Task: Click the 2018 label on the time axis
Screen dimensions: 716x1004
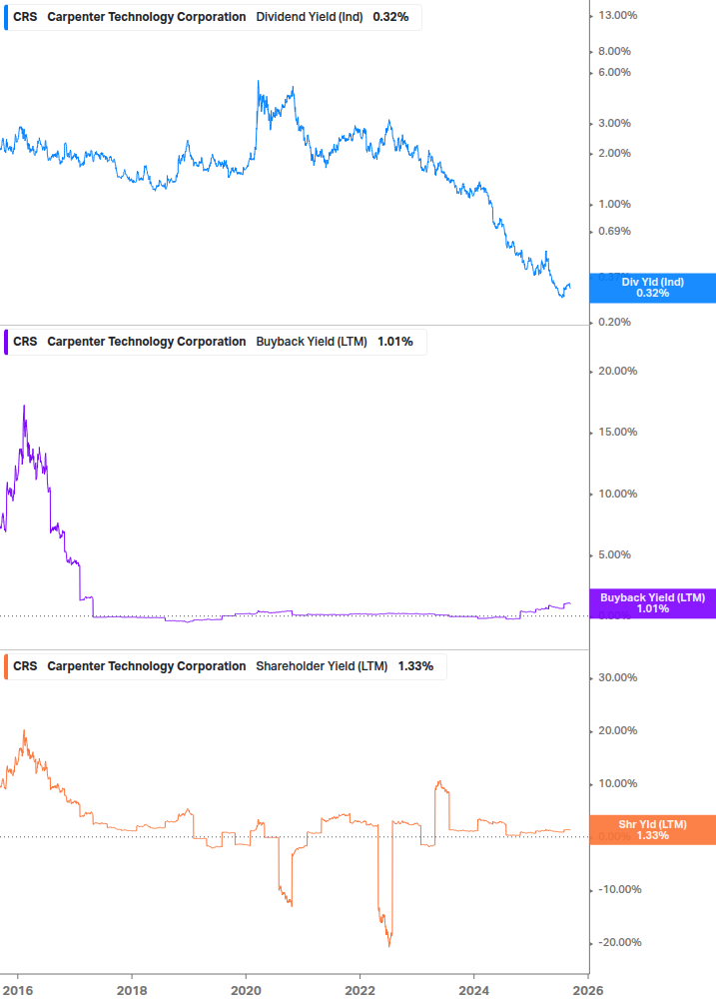Action: (132, 991)
